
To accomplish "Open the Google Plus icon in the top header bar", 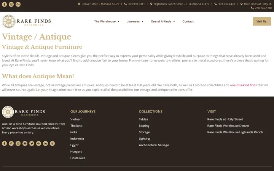I will point(18,4).
